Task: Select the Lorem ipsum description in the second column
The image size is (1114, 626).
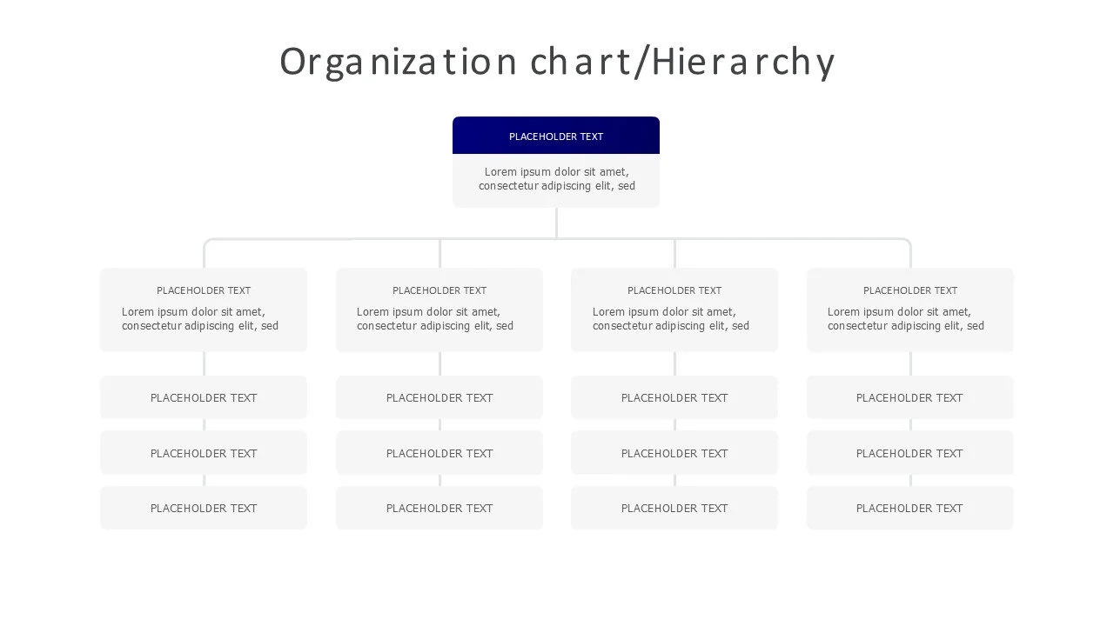Action: tap(439, 318)
